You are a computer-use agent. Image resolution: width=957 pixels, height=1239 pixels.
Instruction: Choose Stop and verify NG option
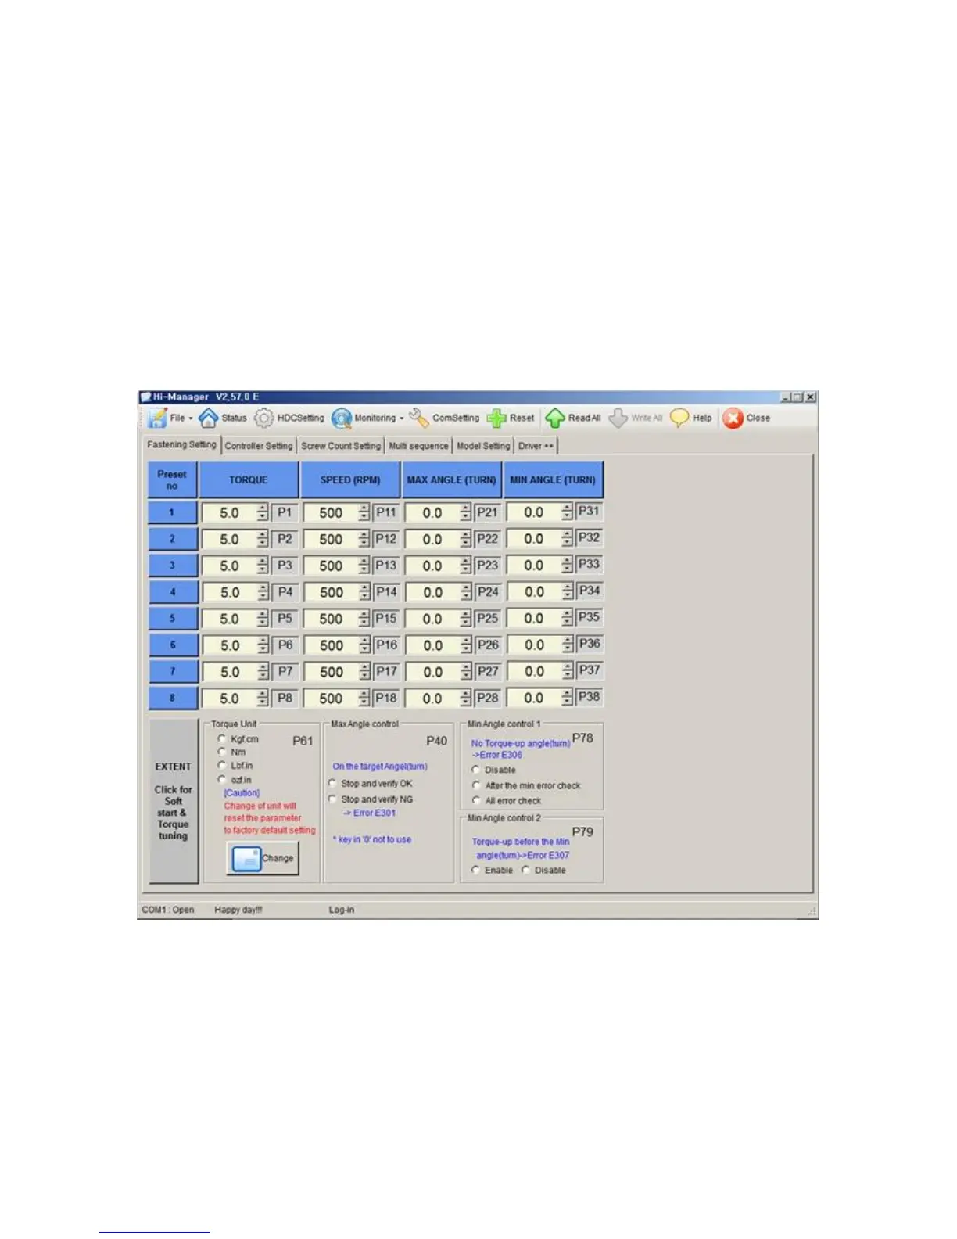(x=332, y=799)
